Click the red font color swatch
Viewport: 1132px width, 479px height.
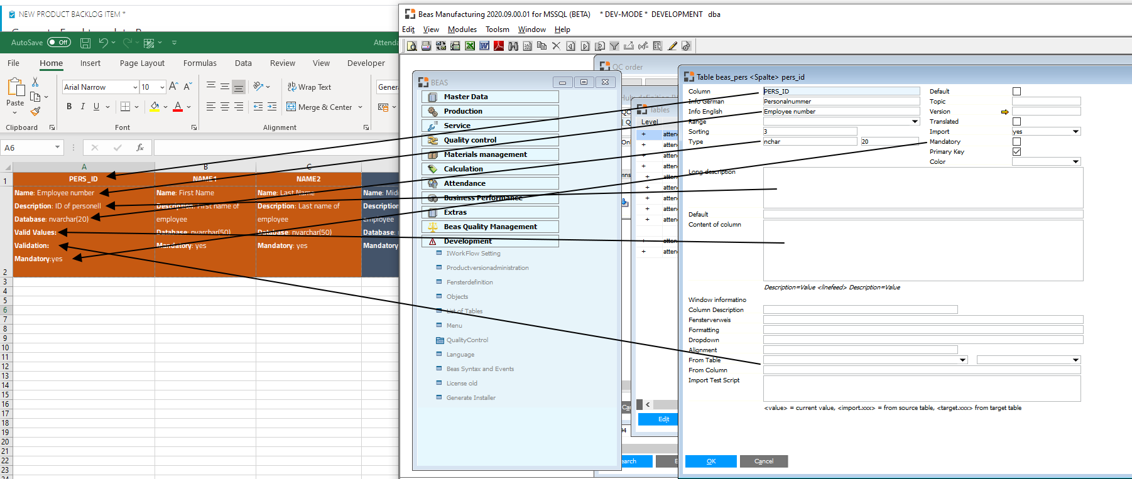pyautogui.click(x=178, y=107)
